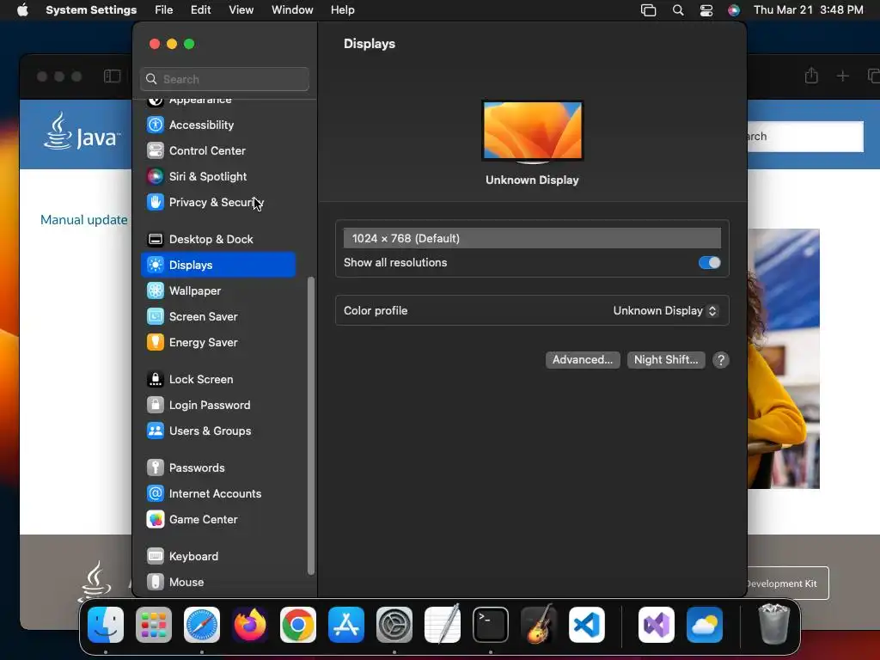Open Finder from the Dock

[106, 625]
